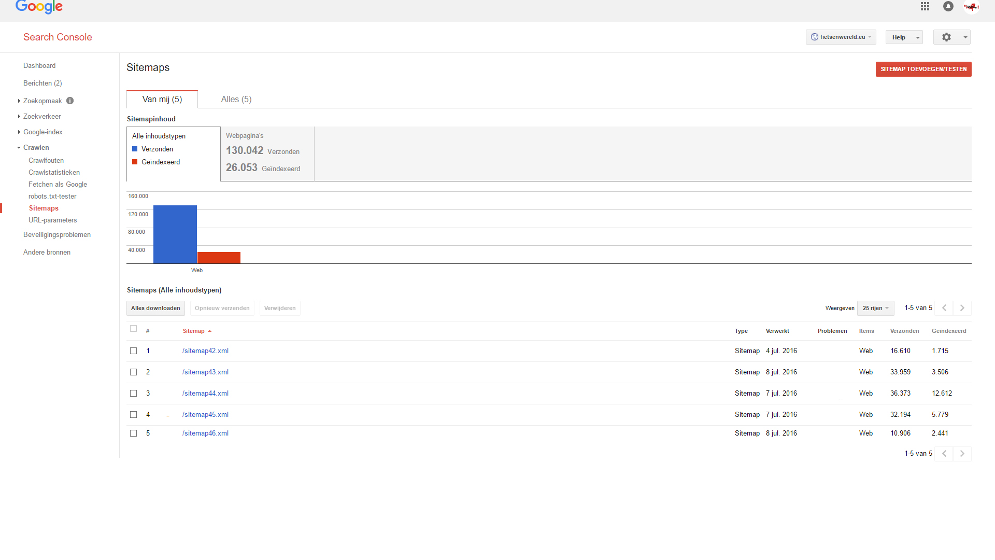Open the Google apps grid
Image resolution: width=995 pixels, height=560 pixels.
pyautogui.click(x=925, y=6)
